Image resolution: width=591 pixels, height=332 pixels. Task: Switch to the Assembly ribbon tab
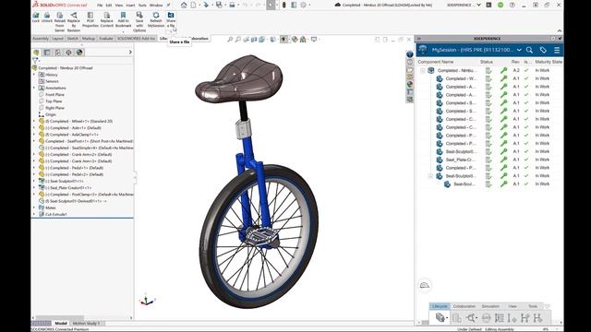click(41, 39)
